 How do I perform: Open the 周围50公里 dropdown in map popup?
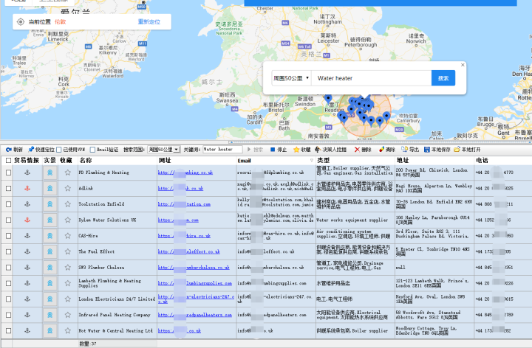click(x=291, y=78)
